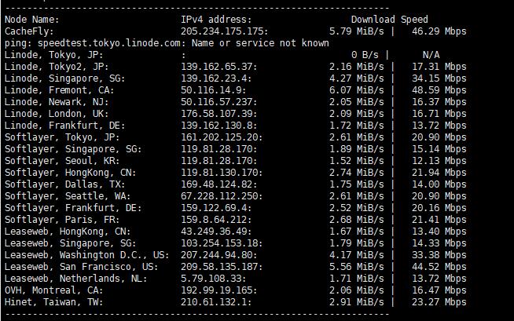Click the speedtest.tokyo.linode.com ping error line

tap(167, 43)
